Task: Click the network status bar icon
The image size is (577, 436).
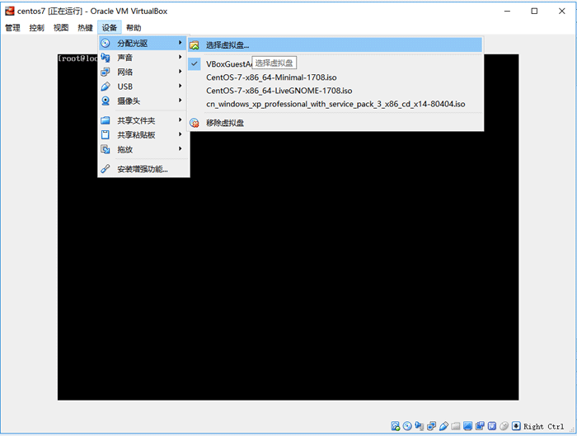Action: pyautogui.click(x=431, y=426)
